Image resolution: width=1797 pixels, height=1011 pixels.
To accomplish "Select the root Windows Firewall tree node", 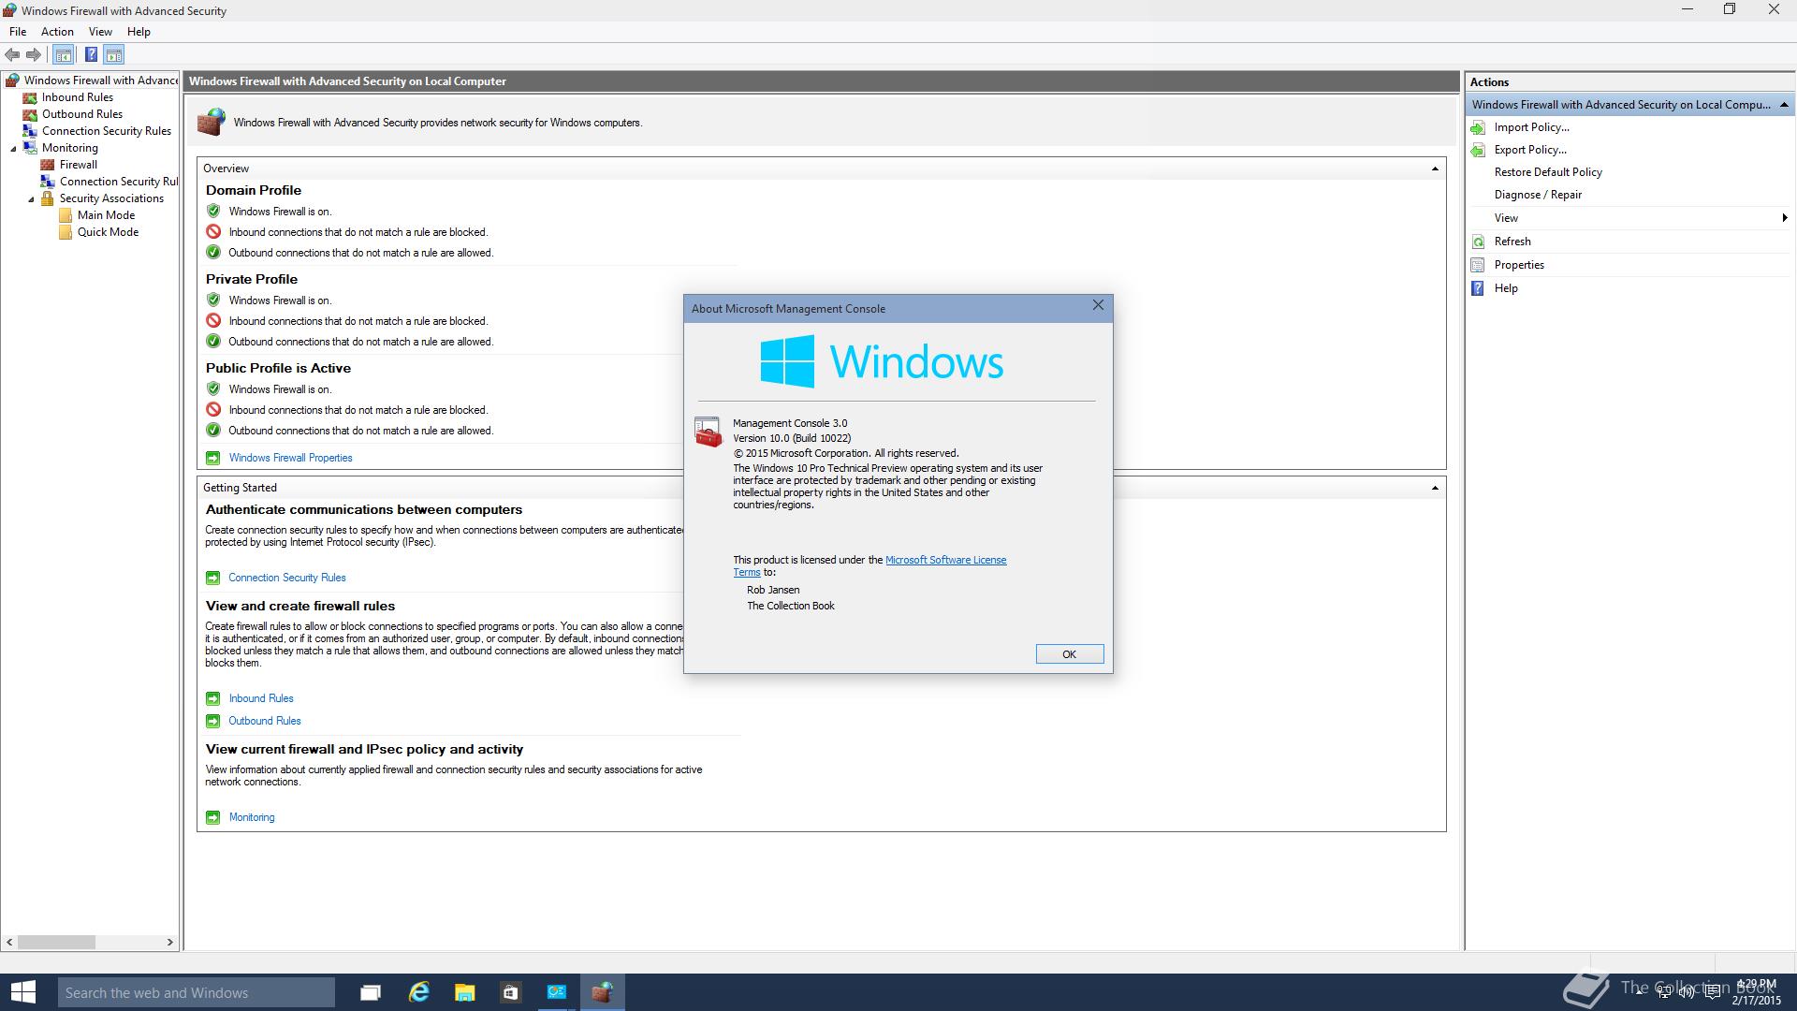I will coord(100,81).
